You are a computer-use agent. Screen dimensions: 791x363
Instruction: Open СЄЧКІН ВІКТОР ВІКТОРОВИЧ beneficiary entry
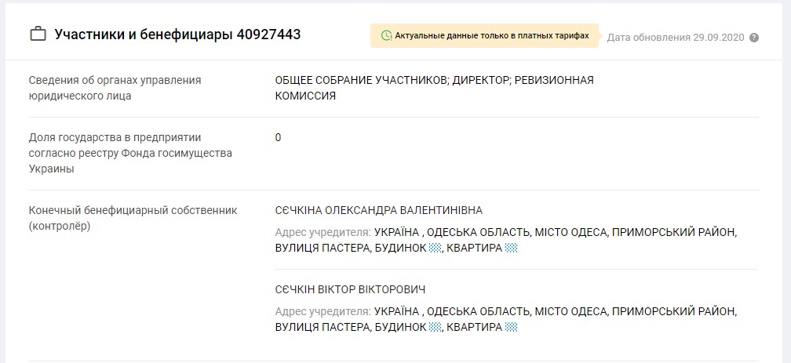pos(350,289)
